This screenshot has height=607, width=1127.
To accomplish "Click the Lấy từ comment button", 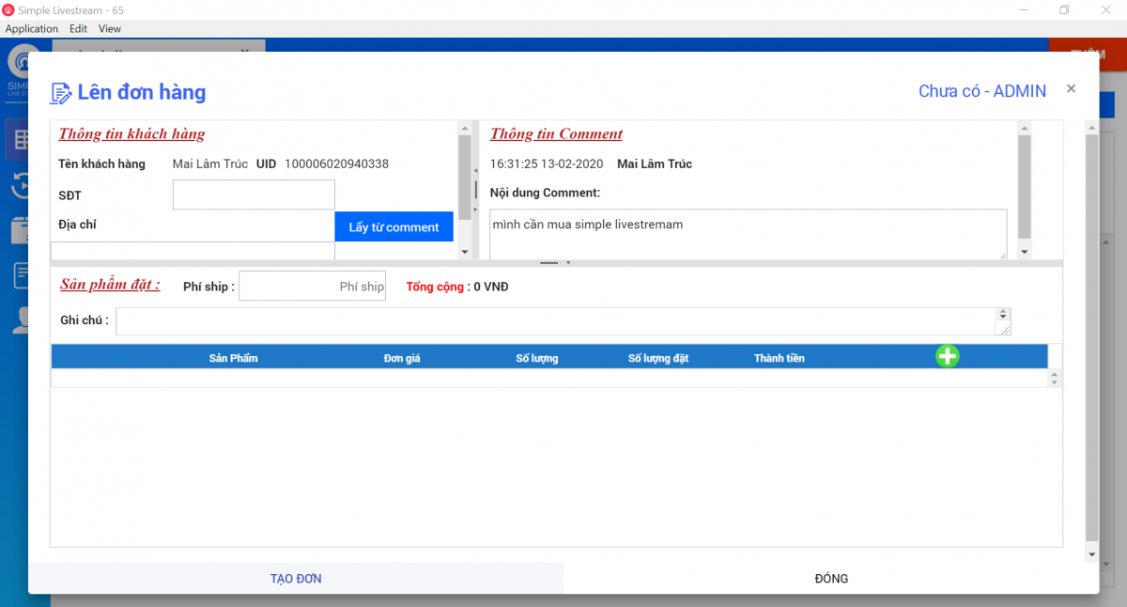I will pyautogui.click(x=394, y=226).
